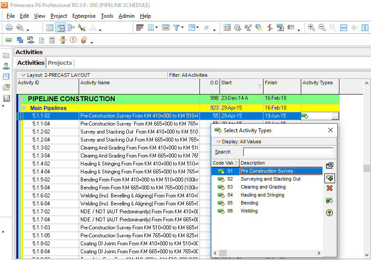Click the orange exclamation circle icon
The image size is (371, 260).
73,40
